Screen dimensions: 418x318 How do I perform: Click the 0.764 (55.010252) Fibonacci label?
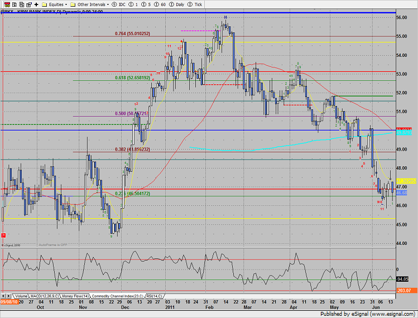coord(132,33)
